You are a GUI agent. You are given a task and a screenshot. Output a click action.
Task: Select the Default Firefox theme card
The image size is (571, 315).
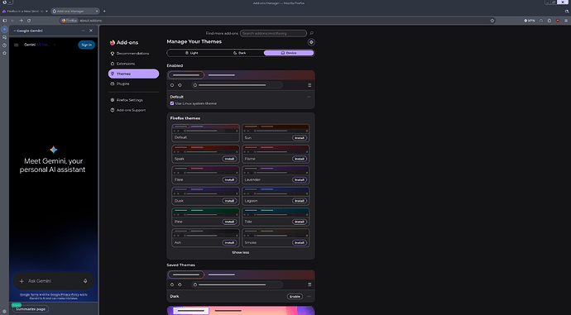205,133
